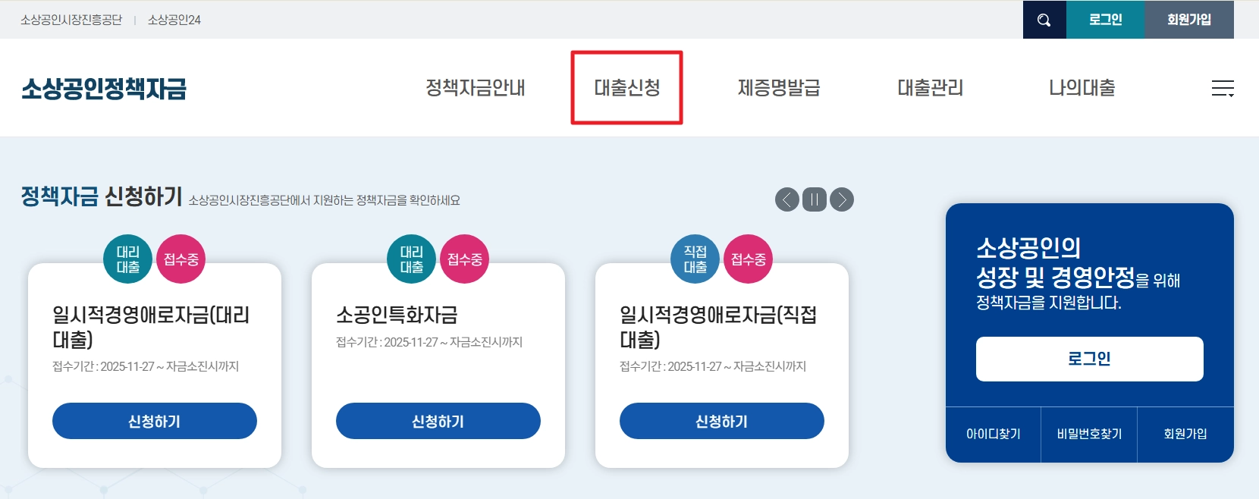Open the hamburger navigation menu
Image resolution: width=1259 pixels, height=499 pixels.
(x=1224, y=88)
